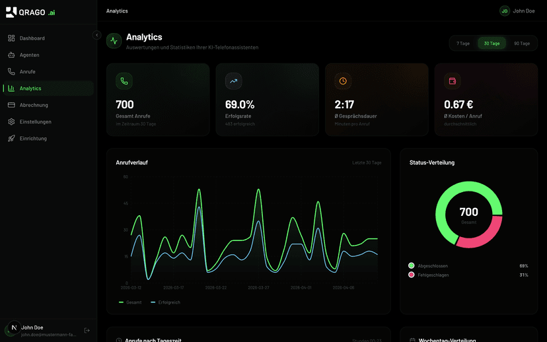Click the Fehlgeschlagen pink legend dot
547x342 pixels.
pos(412,275)
